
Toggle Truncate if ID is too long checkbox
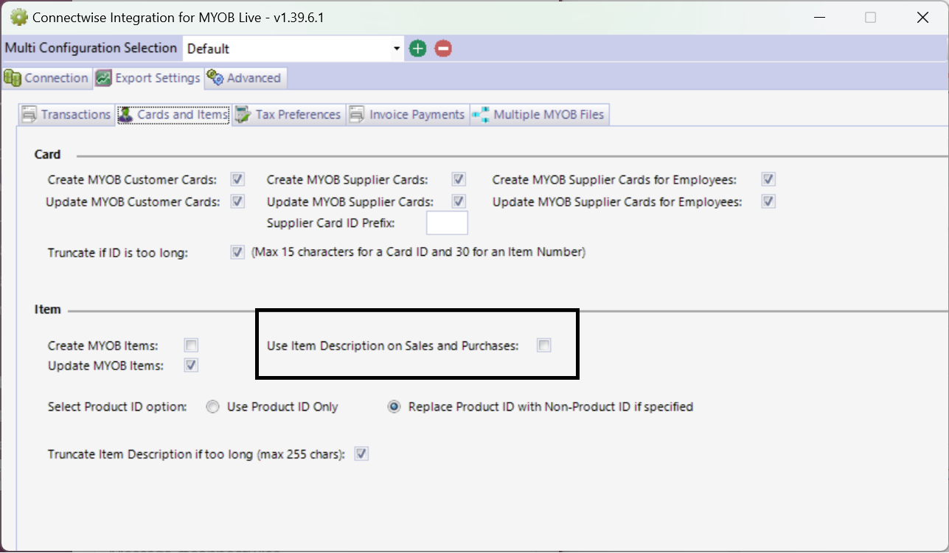coord(237,252)
